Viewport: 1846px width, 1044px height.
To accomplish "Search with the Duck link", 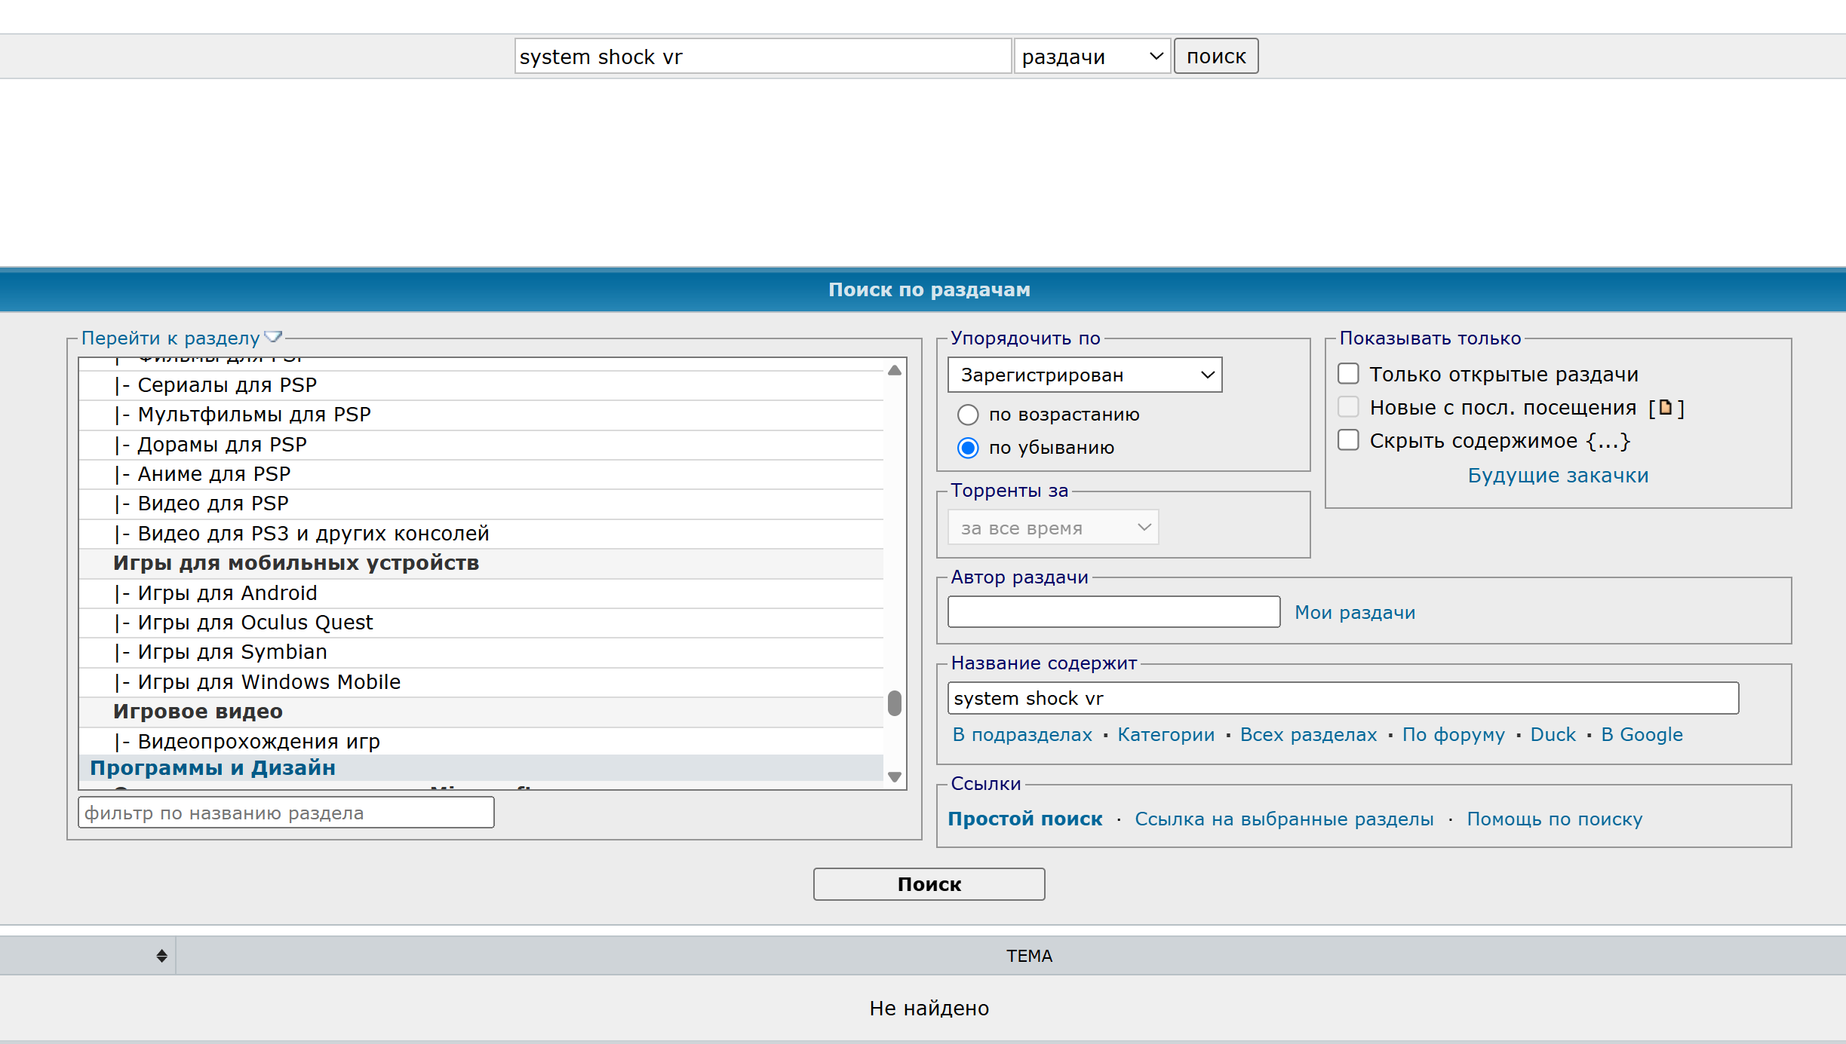I will tap(1553, 734).
